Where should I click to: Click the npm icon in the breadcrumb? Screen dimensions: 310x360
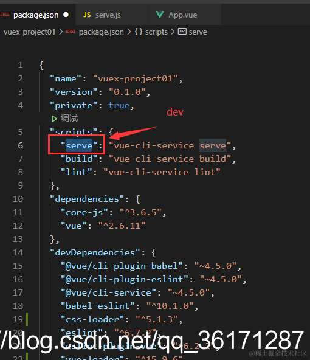(71, 32)
